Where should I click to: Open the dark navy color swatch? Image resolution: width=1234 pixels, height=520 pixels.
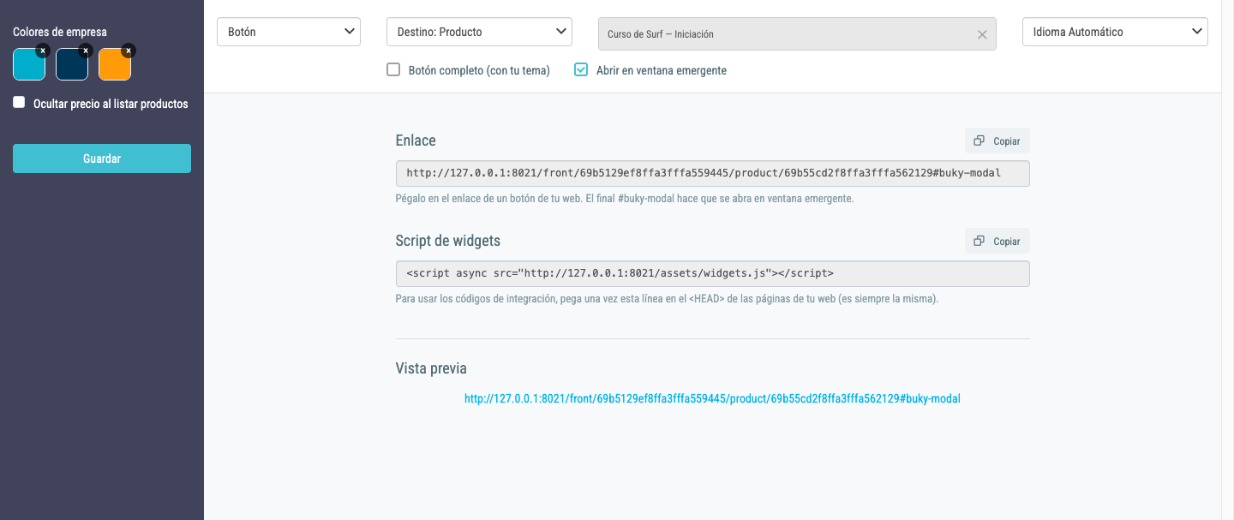(x=72, y=65)
